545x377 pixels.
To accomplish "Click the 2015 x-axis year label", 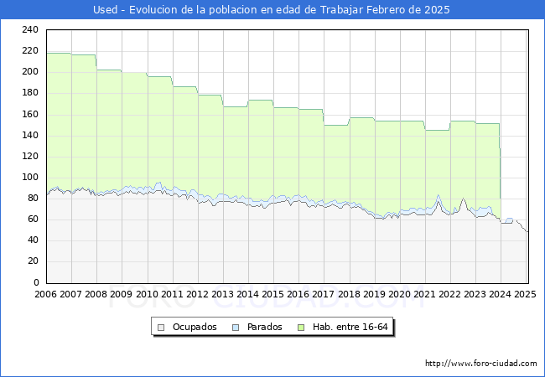I will click(272, 294).
